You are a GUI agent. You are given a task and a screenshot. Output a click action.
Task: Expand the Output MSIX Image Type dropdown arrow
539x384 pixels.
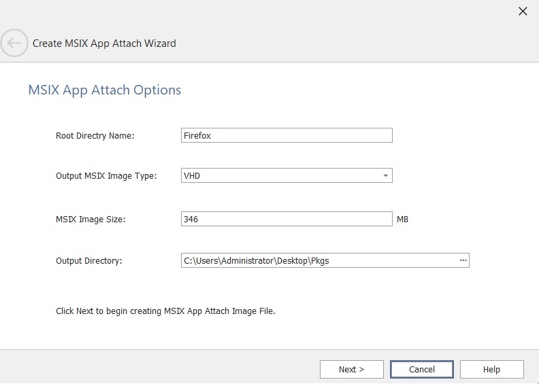coord(386,176)
